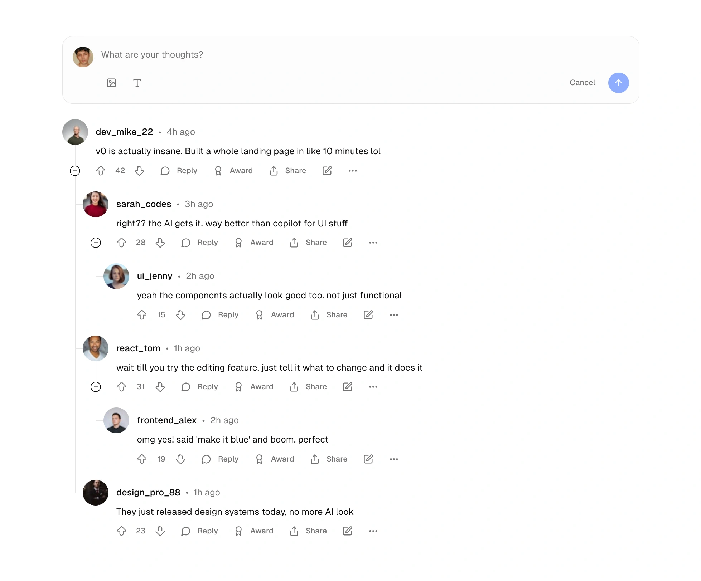Open more options on react_tom's comment
This screenshot has height=581, width=701.
pos(373,387)
